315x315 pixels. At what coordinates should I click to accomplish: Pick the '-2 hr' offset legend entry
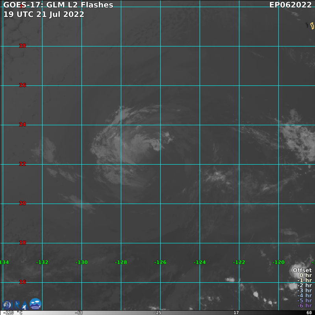[x=304, y=285]
